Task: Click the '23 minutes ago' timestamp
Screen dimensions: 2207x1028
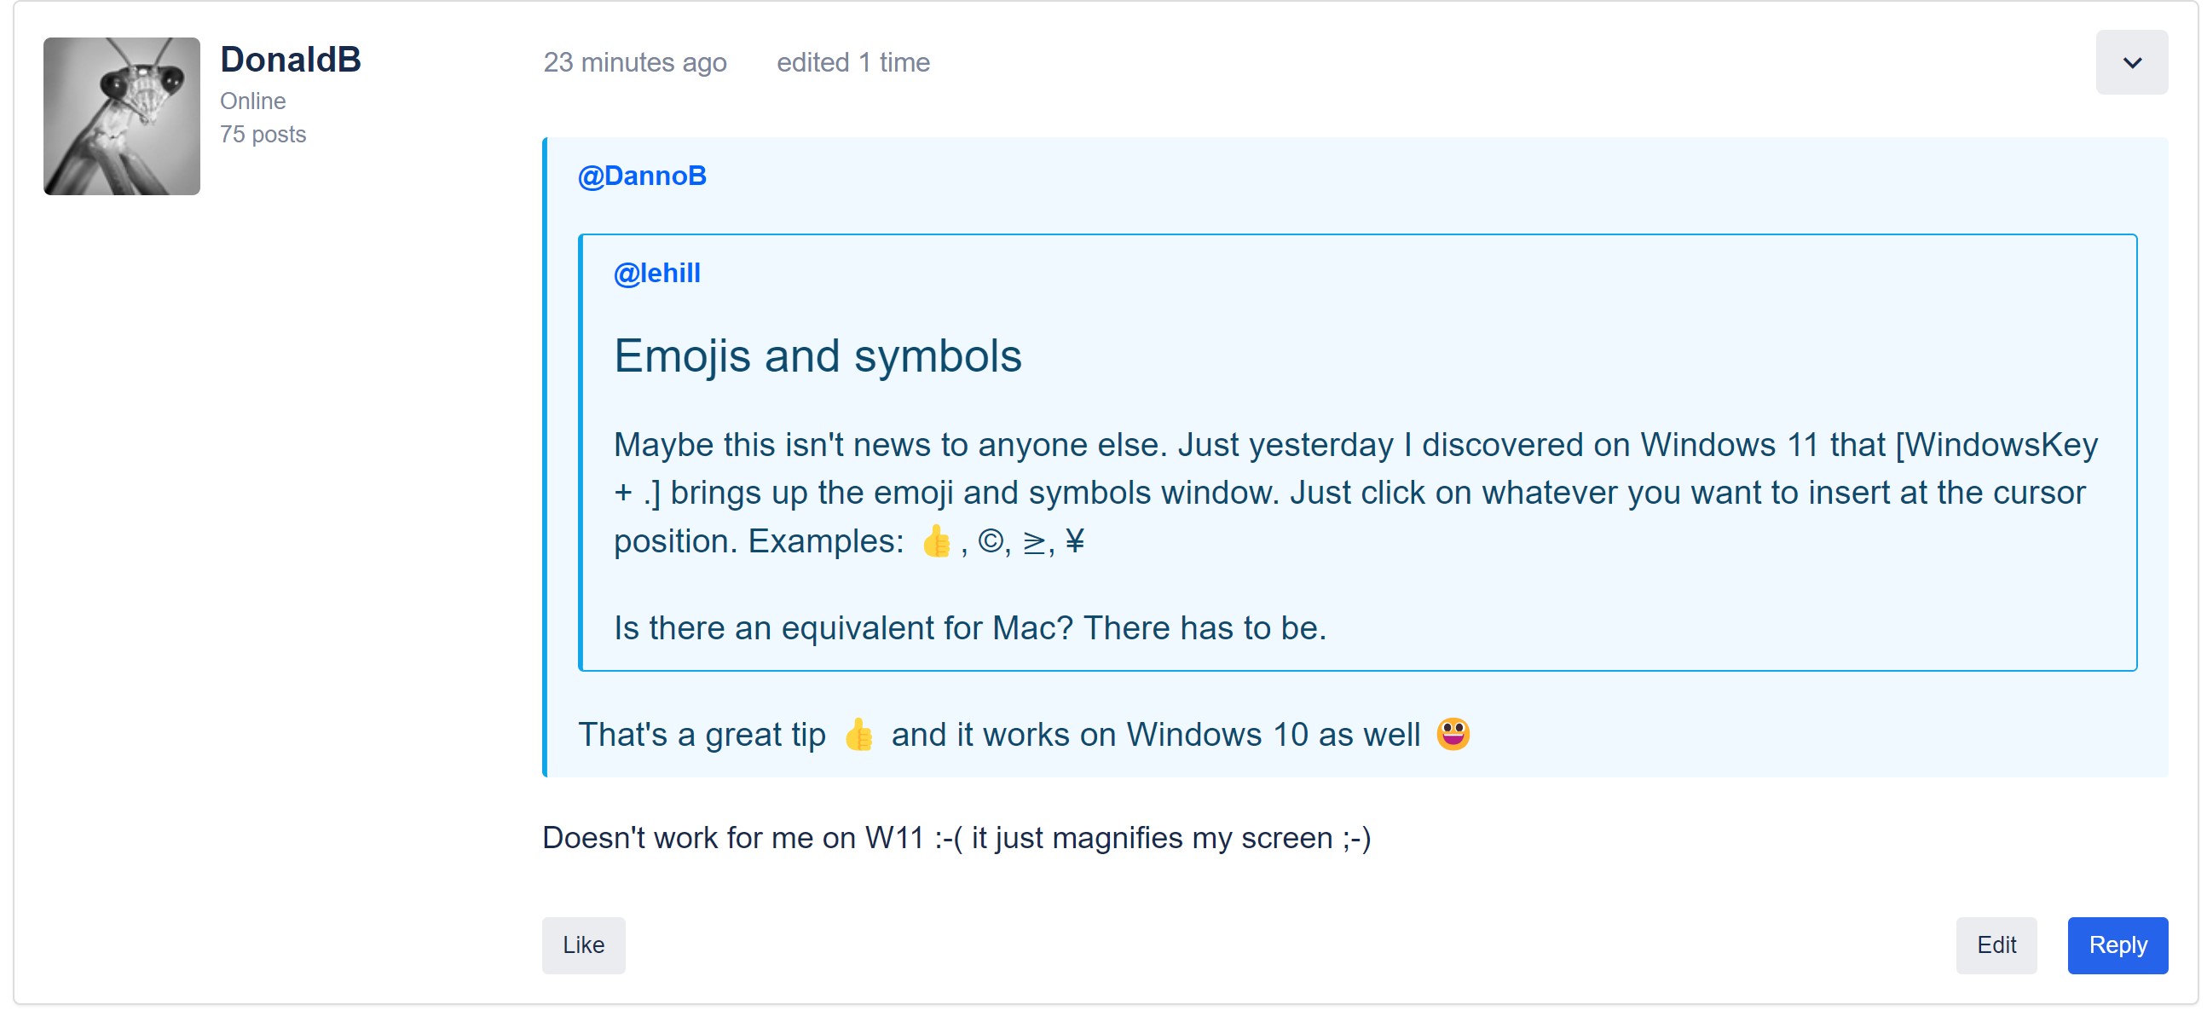Action: (x=635, y=62)
